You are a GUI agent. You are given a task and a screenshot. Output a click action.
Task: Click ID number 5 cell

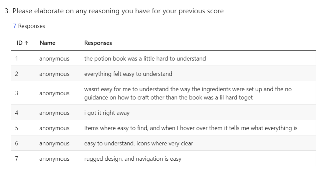pos(16,128)
